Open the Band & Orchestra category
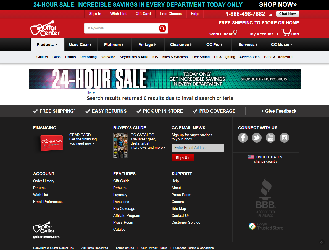 (278, 57)
